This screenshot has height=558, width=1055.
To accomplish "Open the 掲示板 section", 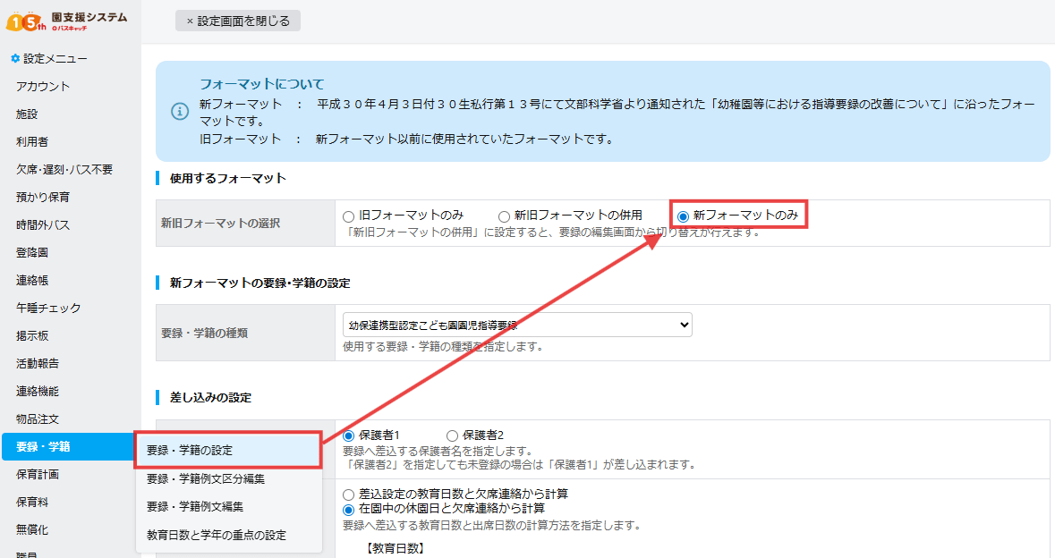I will 32,336.
